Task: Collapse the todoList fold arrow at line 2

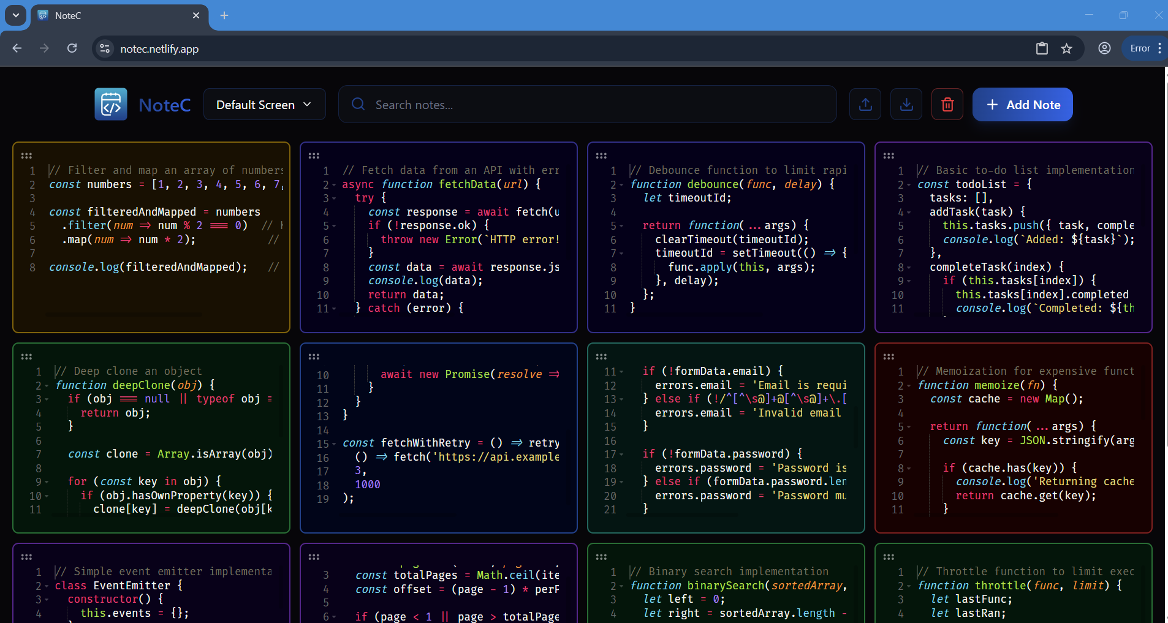Action: pyautogui.click(x=909, y=185)
